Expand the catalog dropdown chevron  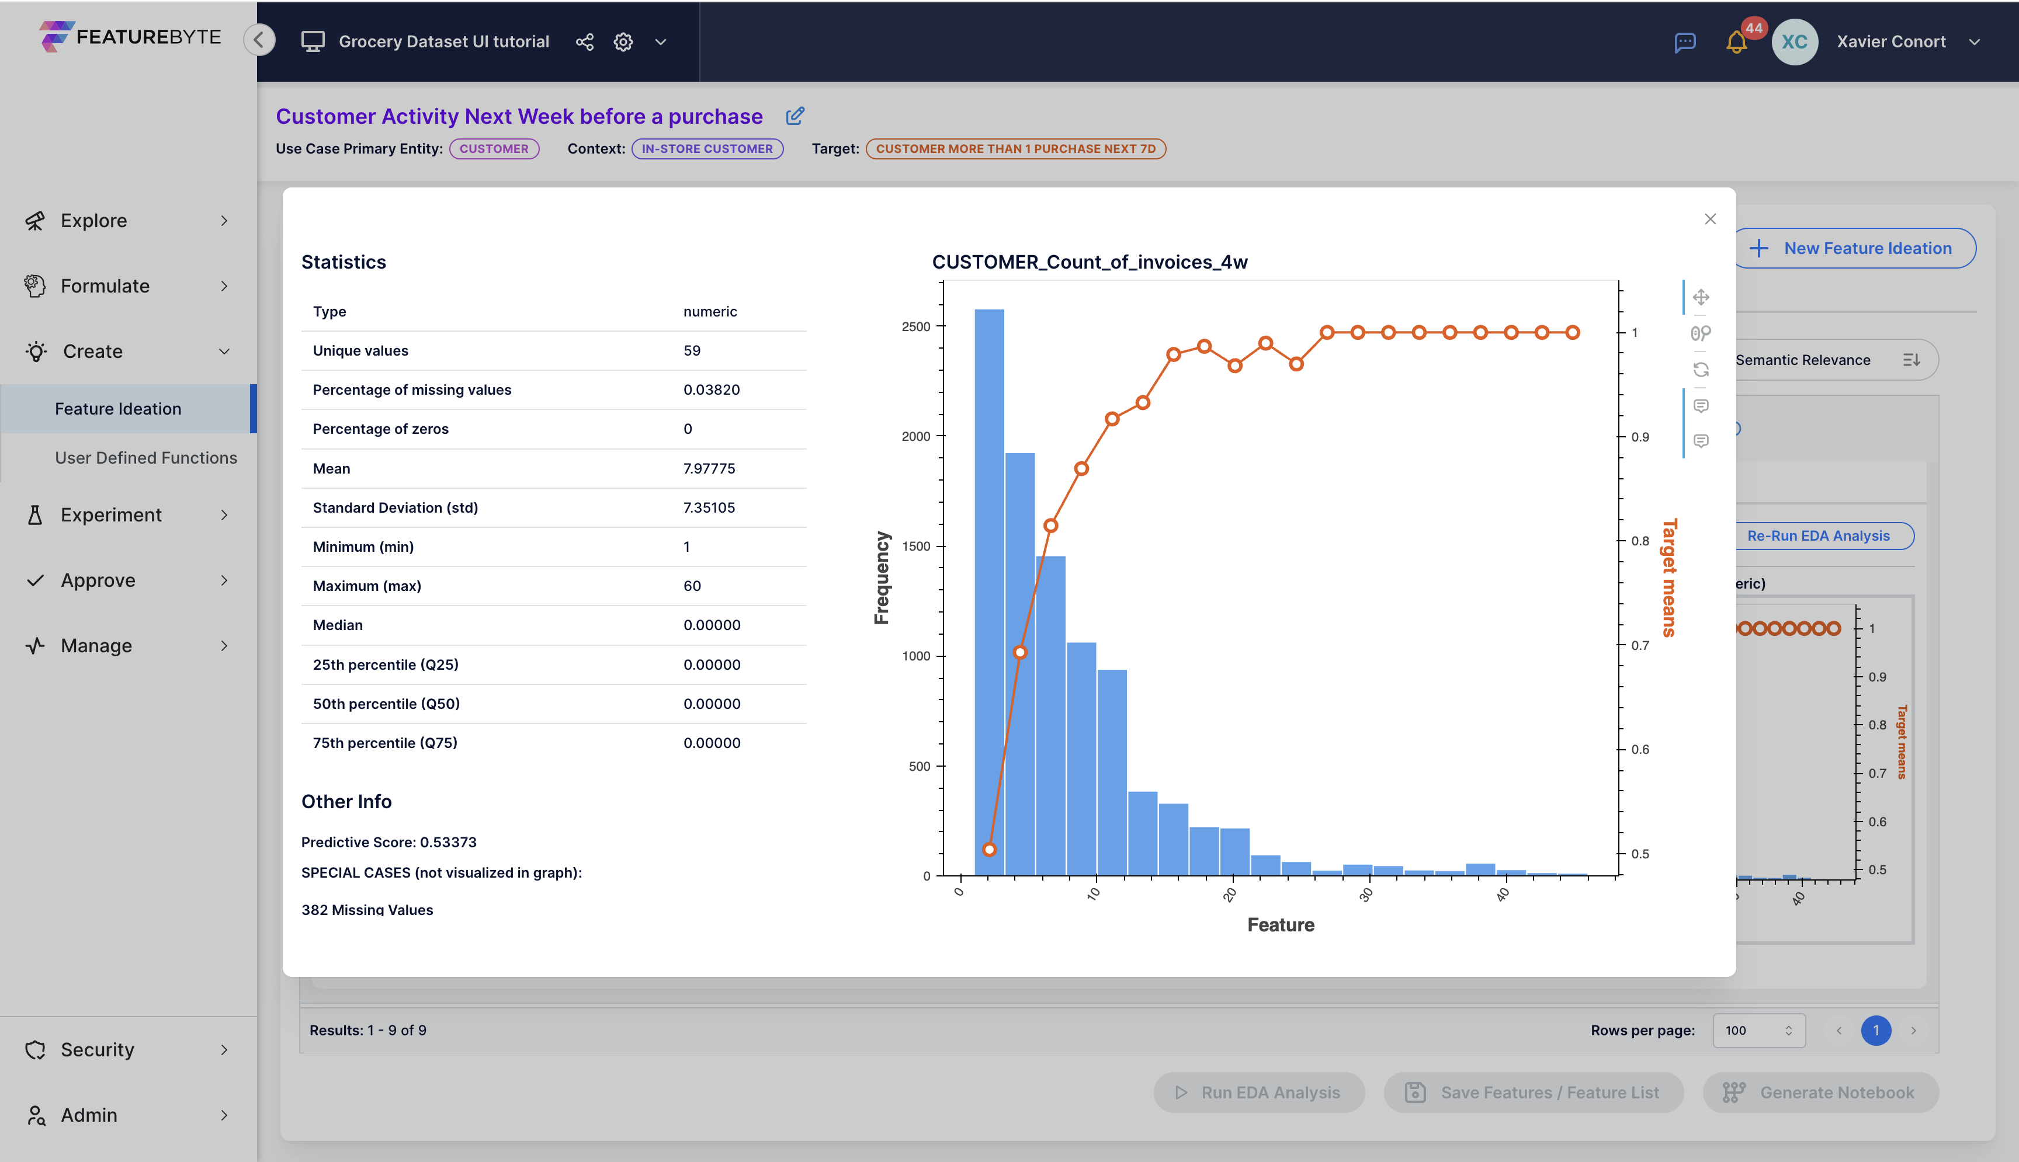661,42
